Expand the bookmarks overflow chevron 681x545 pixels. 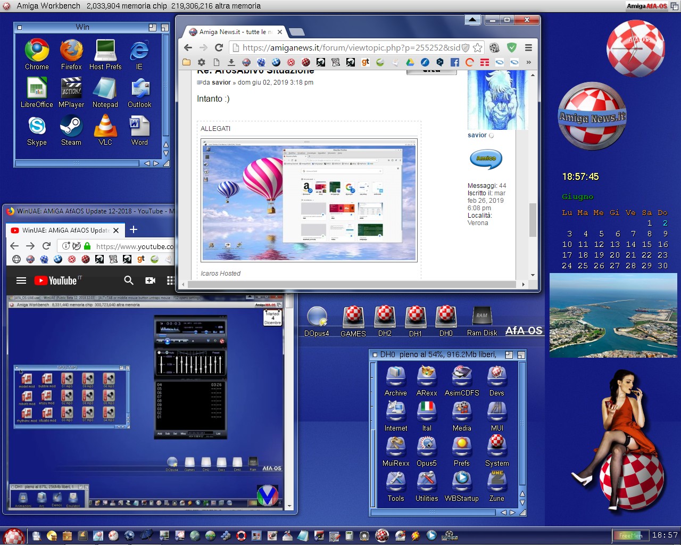pos(528,62)
